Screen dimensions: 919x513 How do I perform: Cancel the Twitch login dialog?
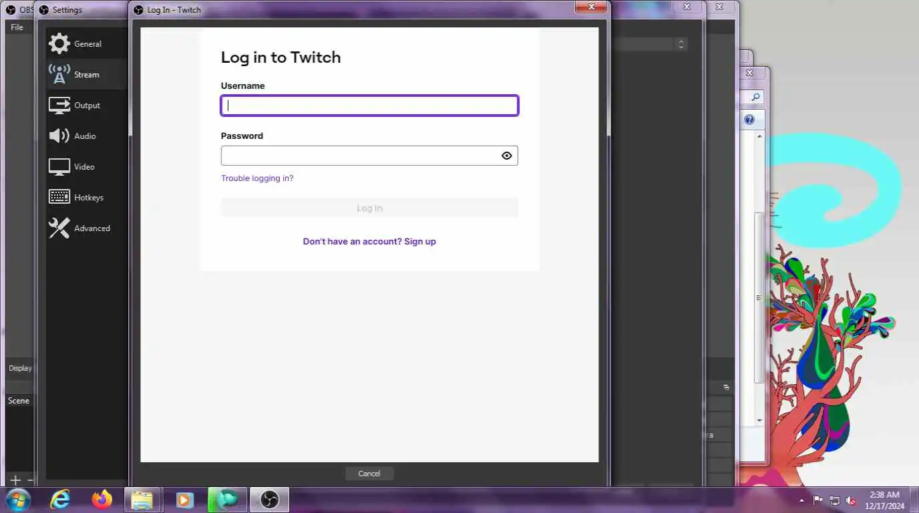point(369,474)
